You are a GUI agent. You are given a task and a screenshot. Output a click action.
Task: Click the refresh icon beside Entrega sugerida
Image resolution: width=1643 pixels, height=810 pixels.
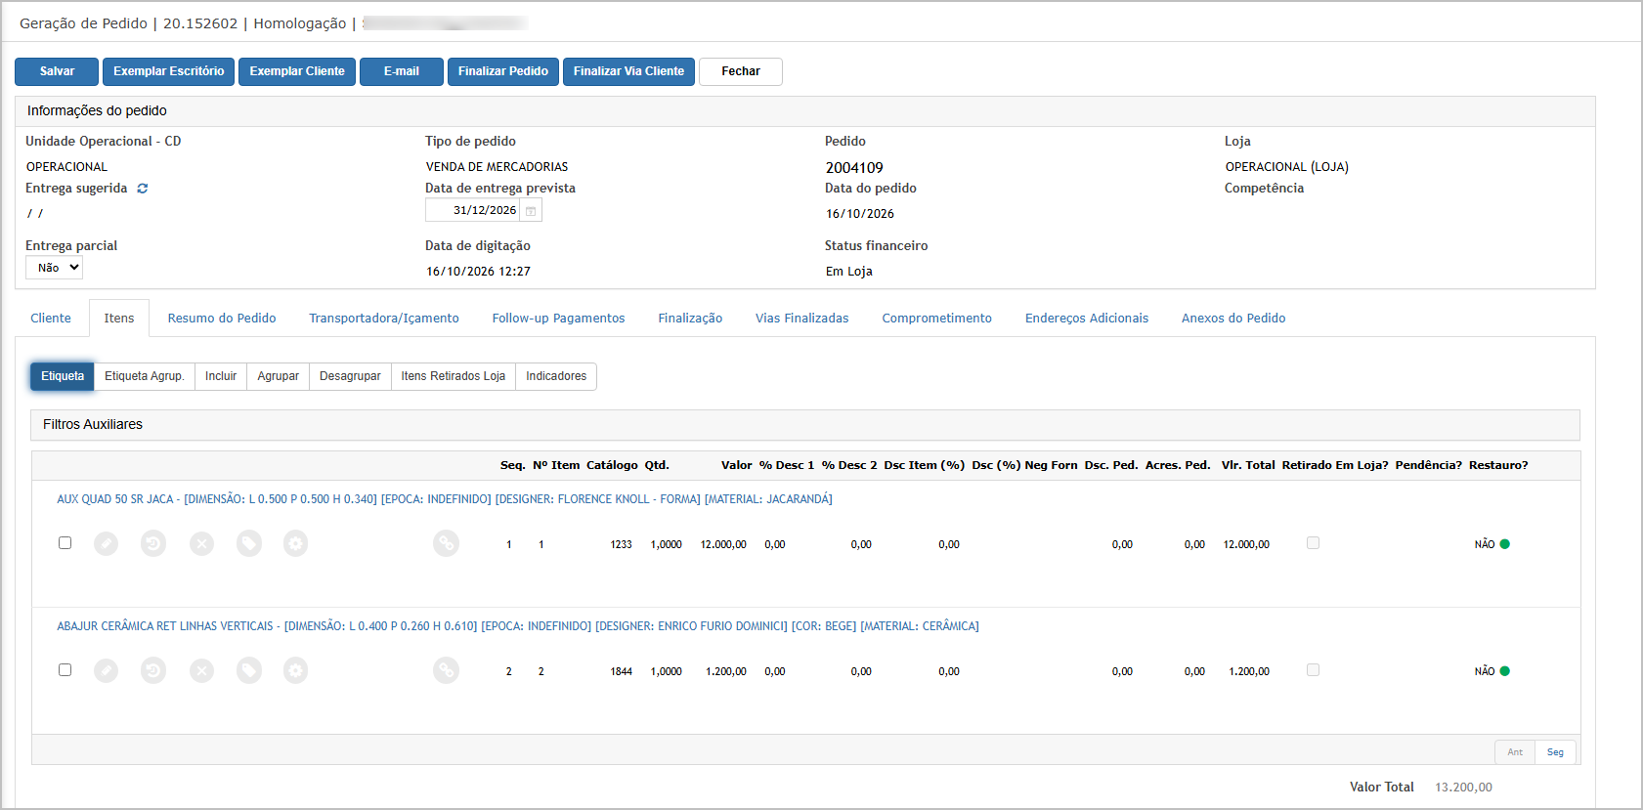143,189
